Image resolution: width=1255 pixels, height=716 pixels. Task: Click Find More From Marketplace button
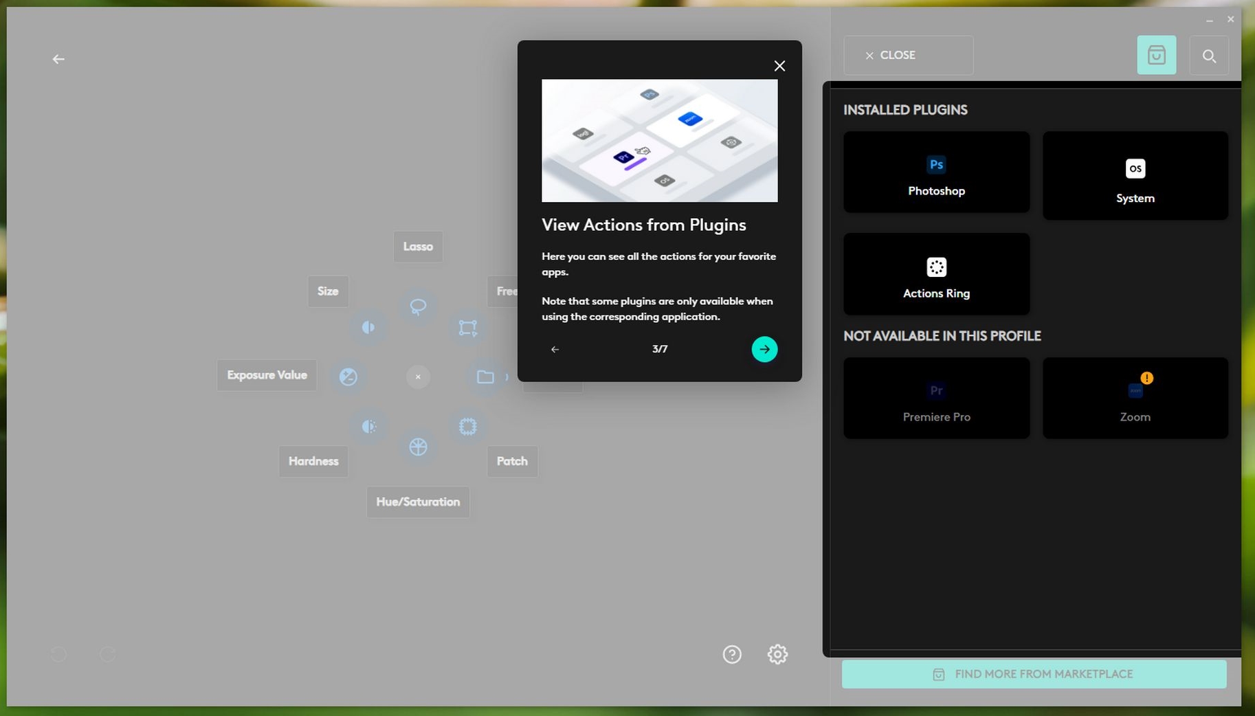click(1034, 674)
